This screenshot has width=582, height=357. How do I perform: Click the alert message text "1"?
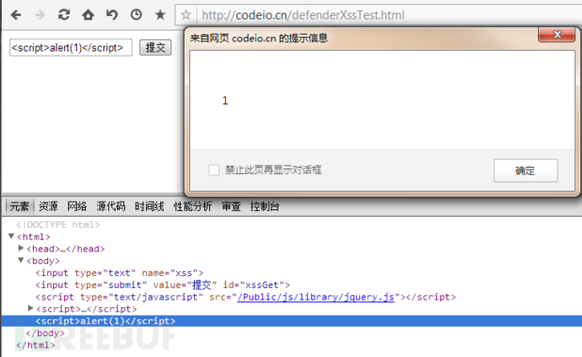225,100
